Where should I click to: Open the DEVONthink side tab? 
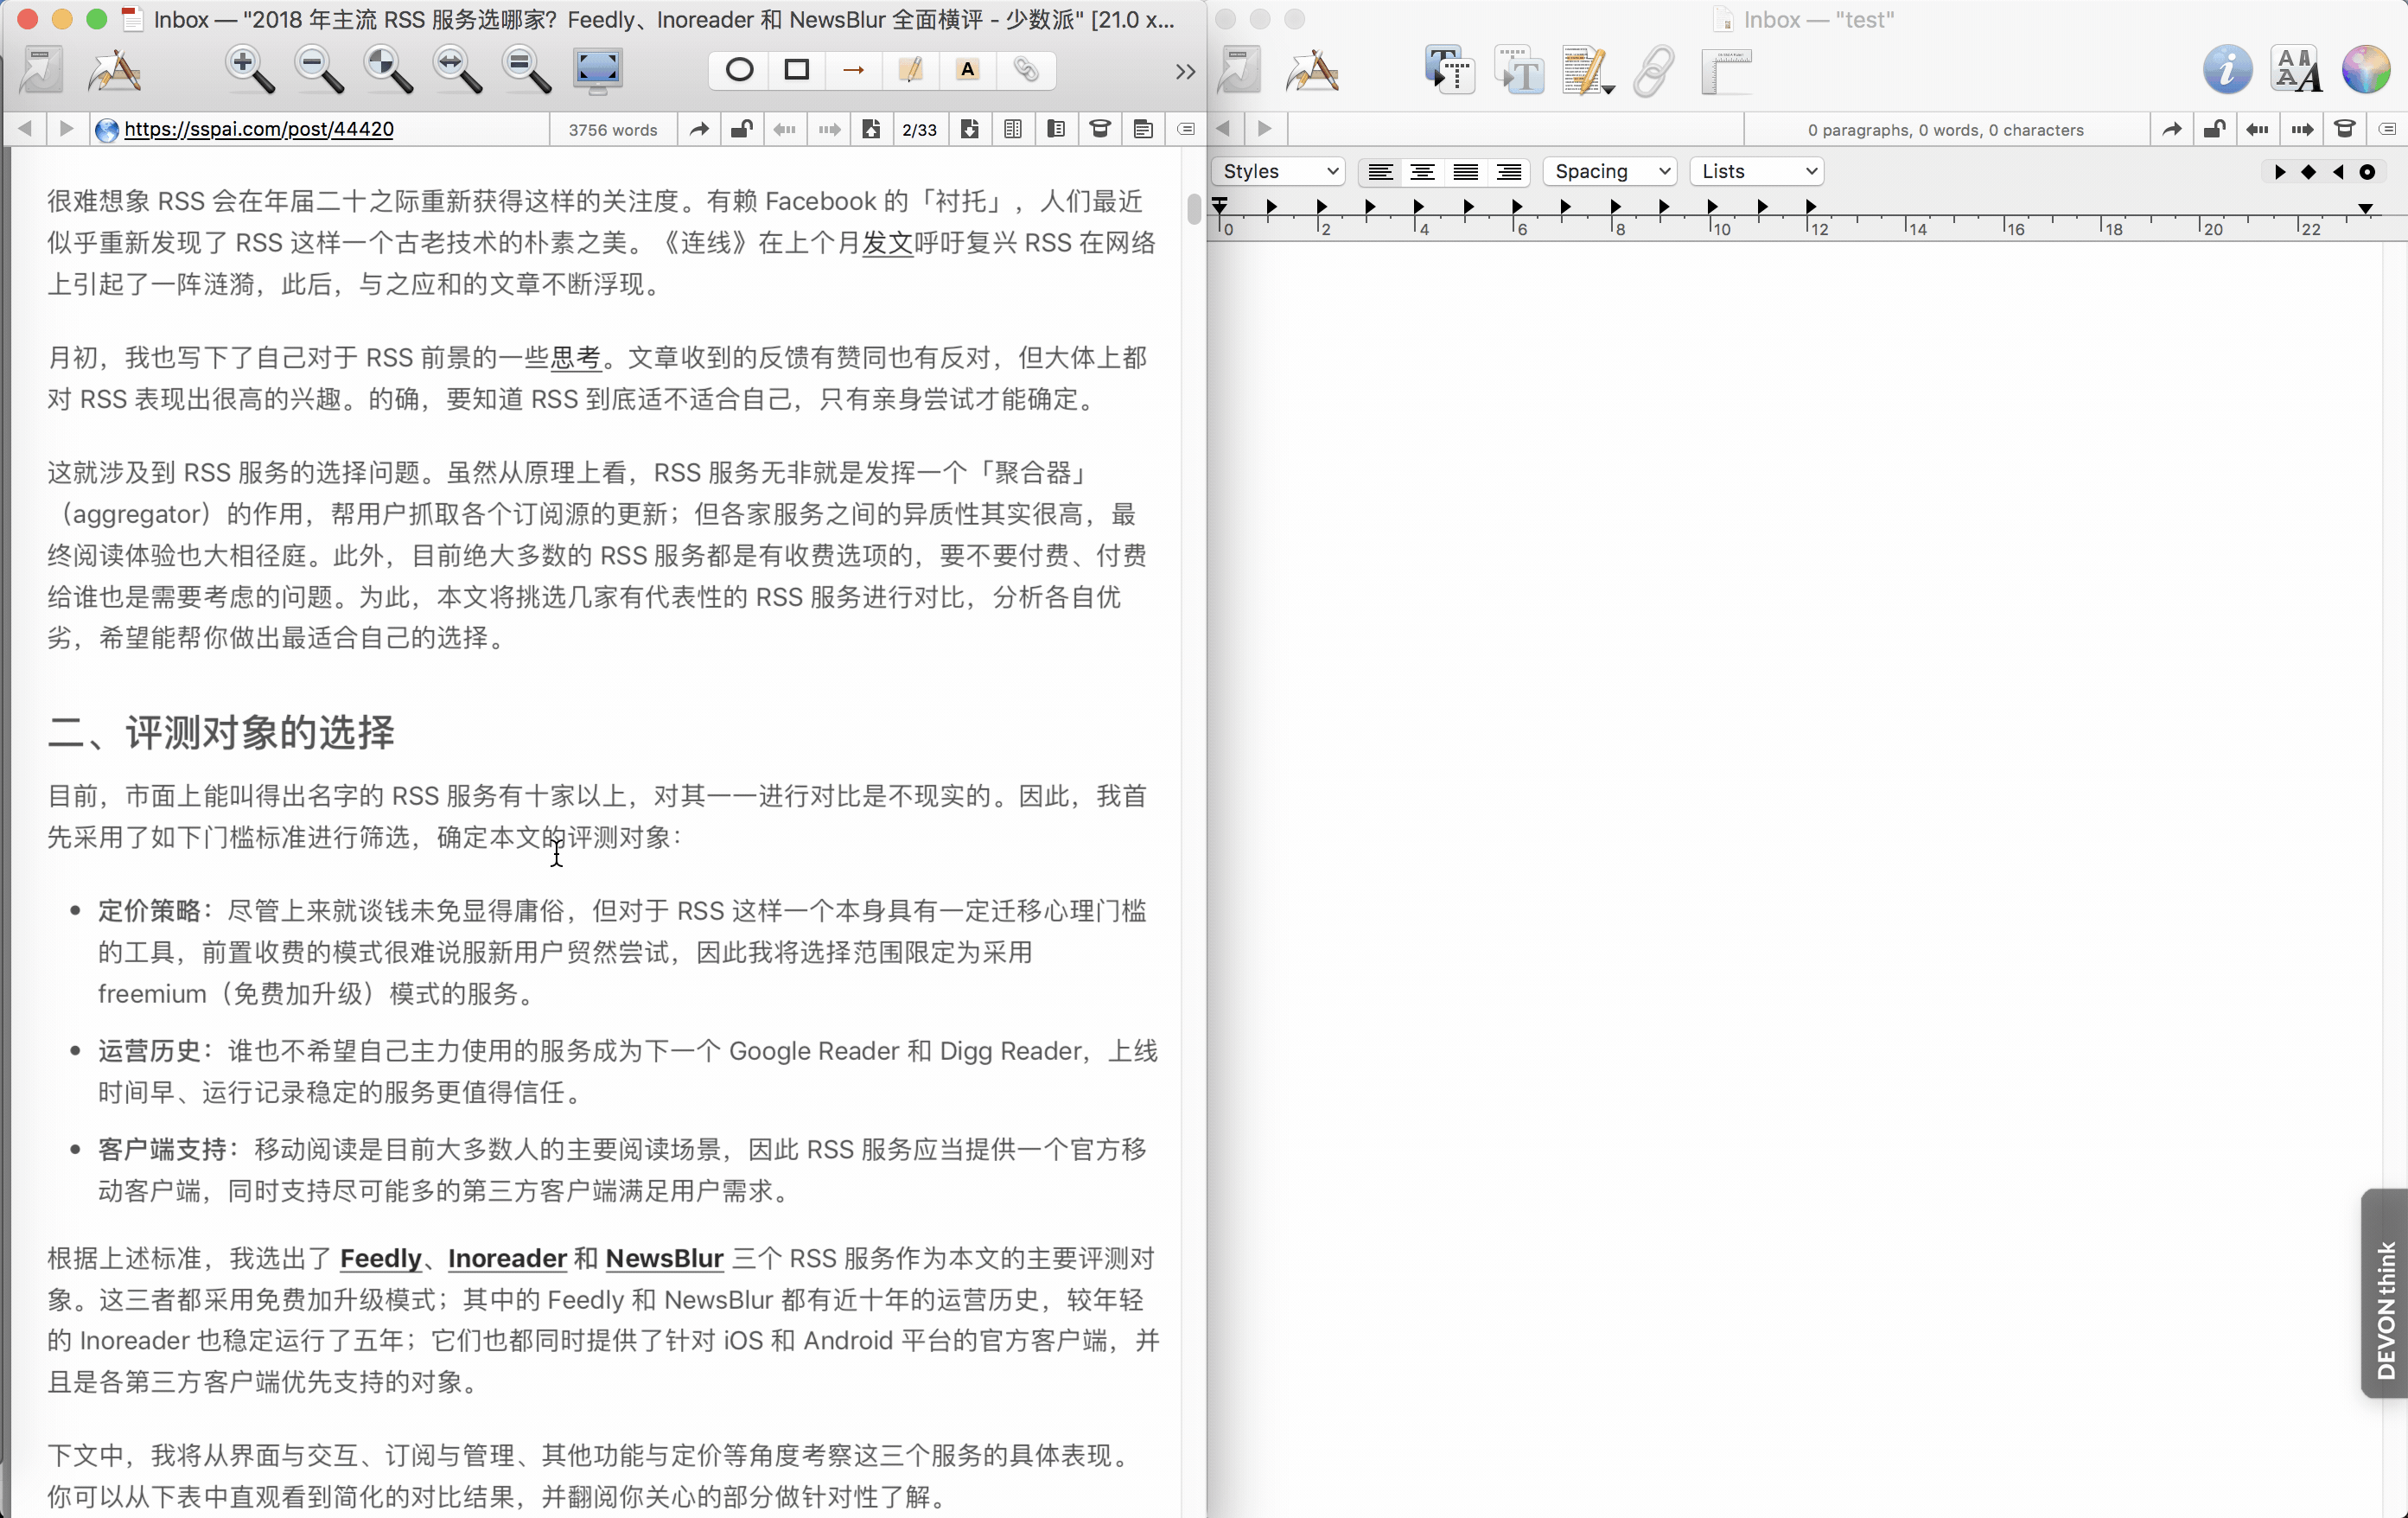[x=2386, y=1295]
